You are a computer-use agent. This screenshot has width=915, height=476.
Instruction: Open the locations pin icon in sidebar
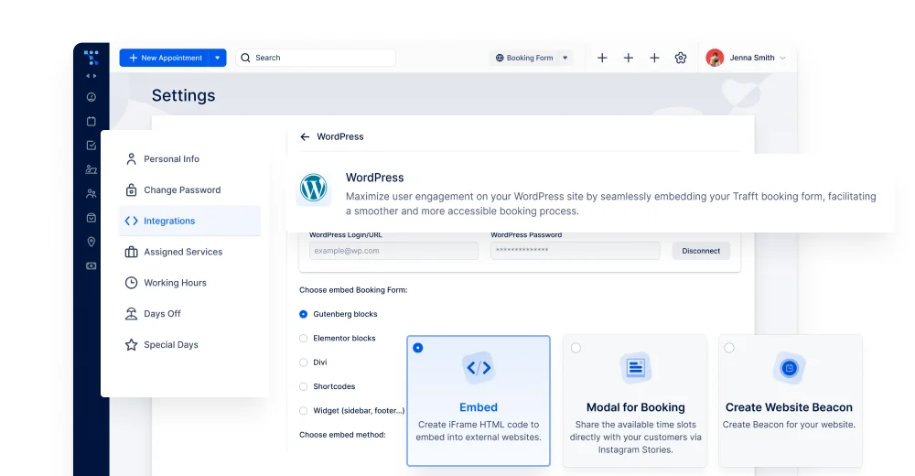tap(91, 242)
